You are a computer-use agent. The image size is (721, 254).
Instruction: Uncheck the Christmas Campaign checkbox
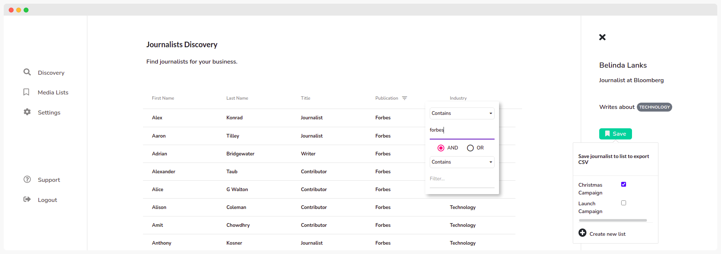[623, 184]
